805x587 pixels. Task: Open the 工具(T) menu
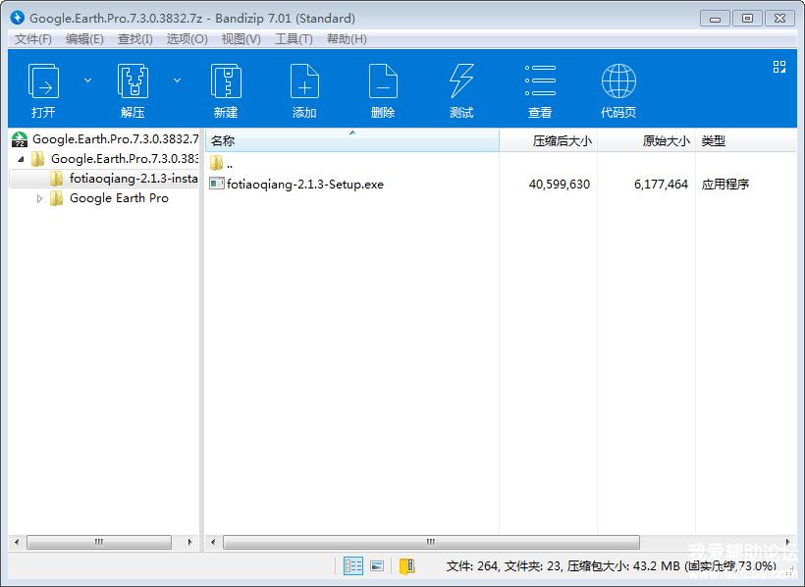[294, 39]
